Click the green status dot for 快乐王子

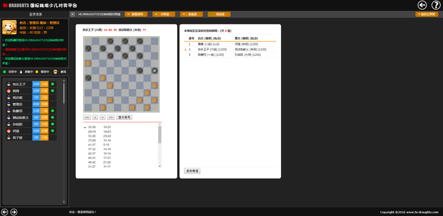(52, 84)
